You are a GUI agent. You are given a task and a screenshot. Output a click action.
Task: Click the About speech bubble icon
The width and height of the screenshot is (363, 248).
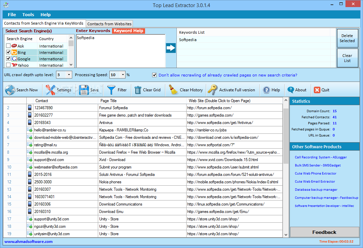click(290, 90)
